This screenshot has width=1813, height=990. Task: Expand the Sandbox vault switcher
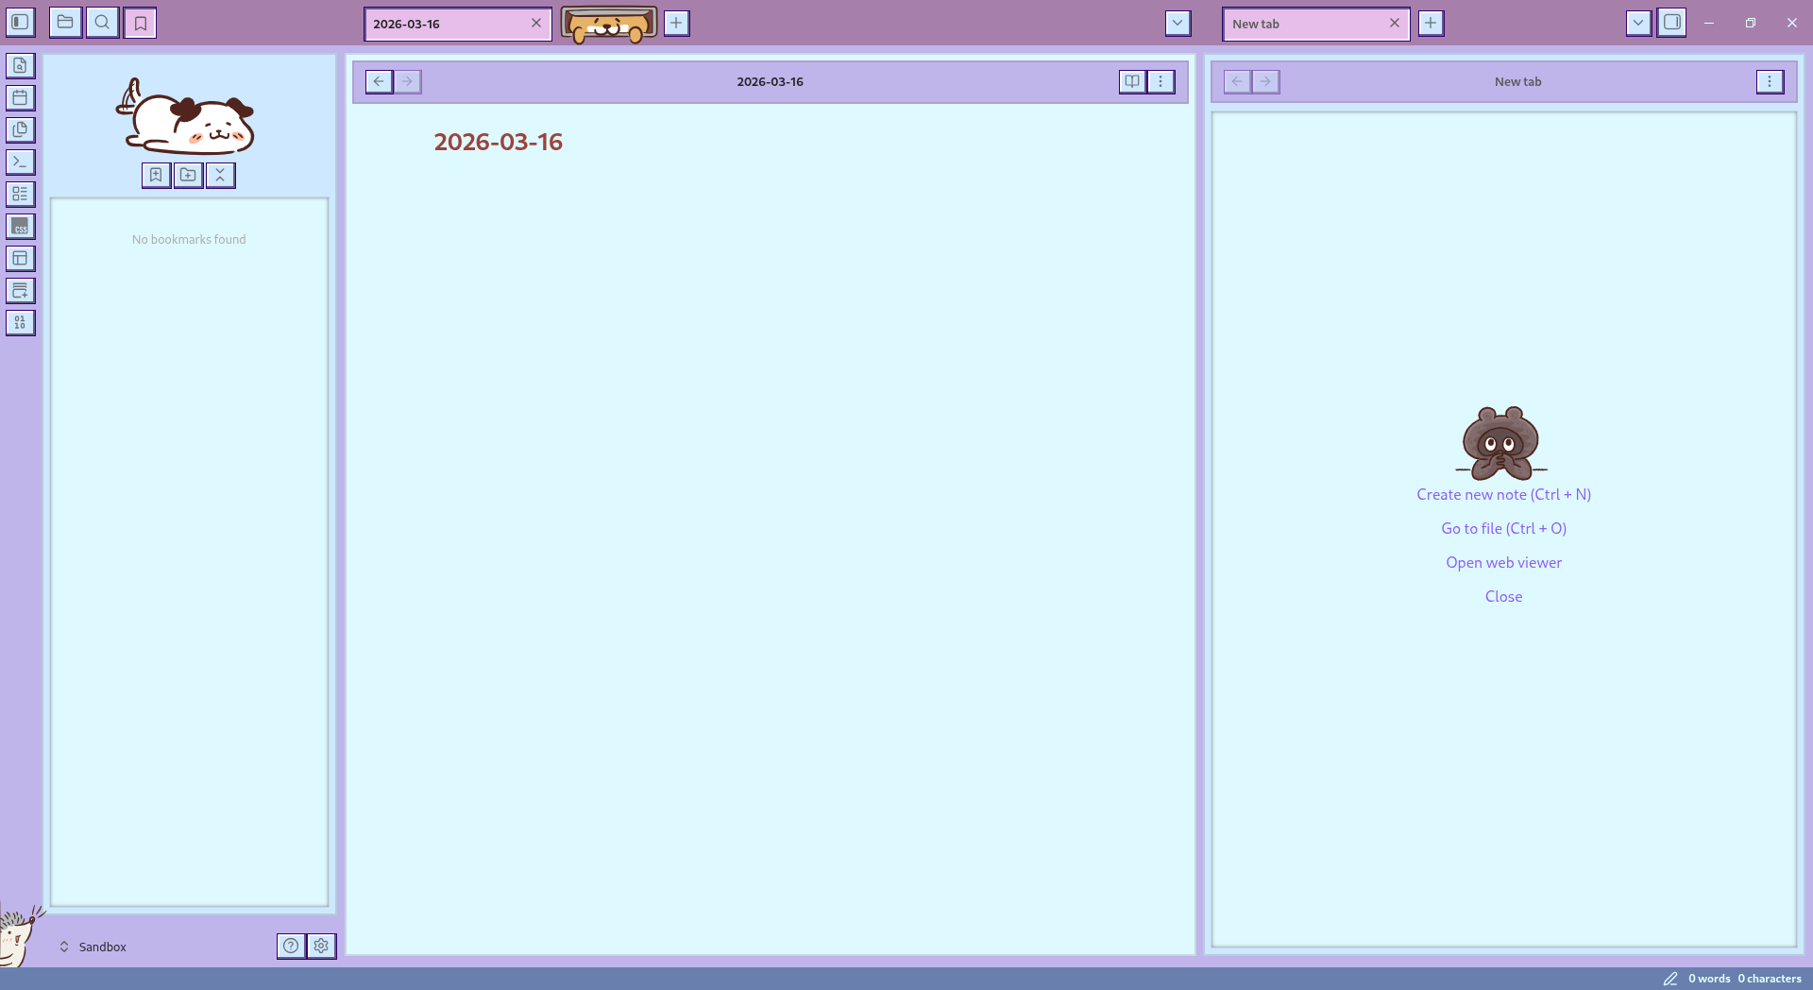point(93,947)
